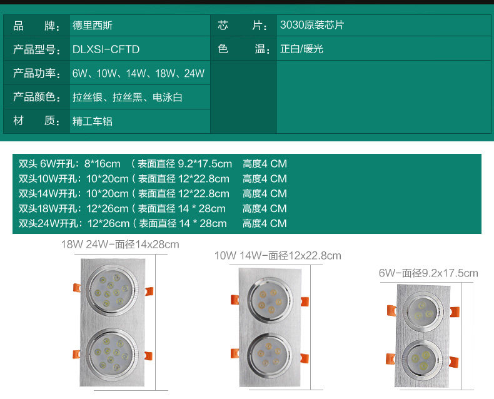Click the 品牌 label cell

tap(36, 26)
